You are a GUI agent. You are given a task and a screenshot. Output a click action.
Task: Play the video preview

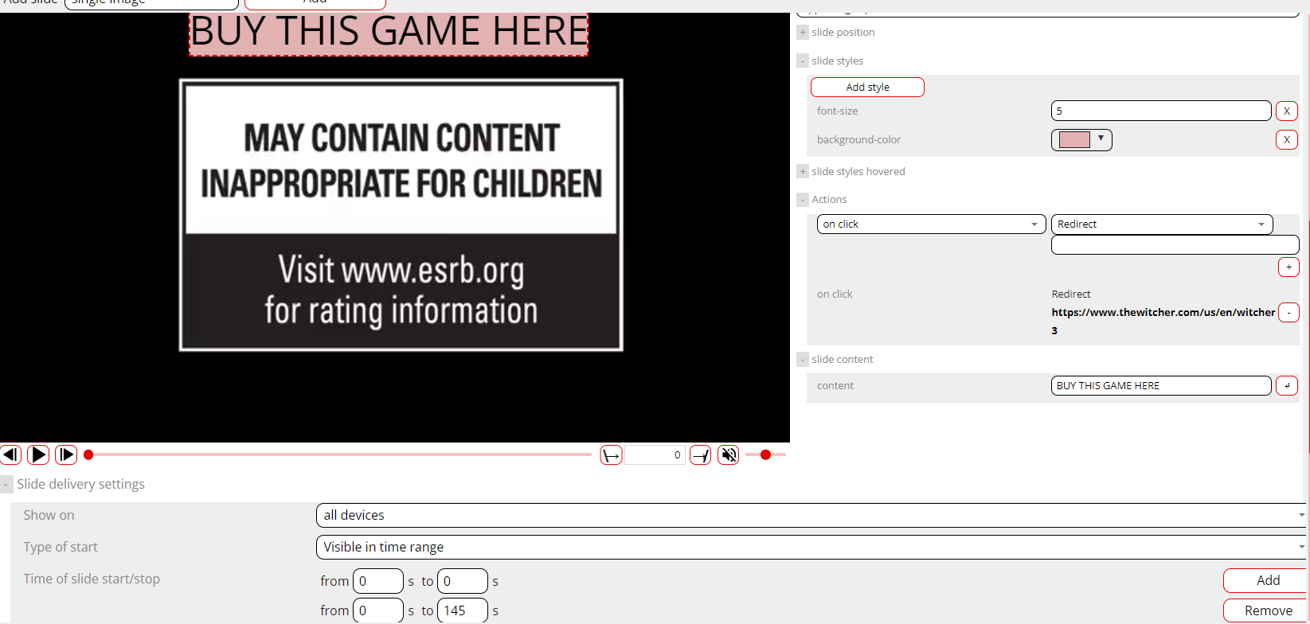click(38, 454)
